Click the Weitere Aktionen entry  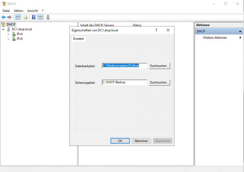215,38
